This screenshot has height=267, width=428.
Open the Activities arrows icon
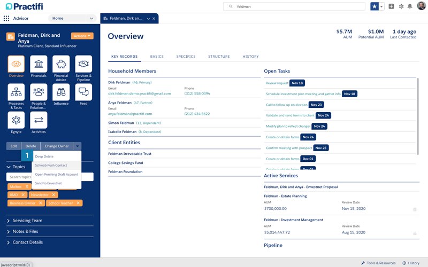click(x=38, y=120)
